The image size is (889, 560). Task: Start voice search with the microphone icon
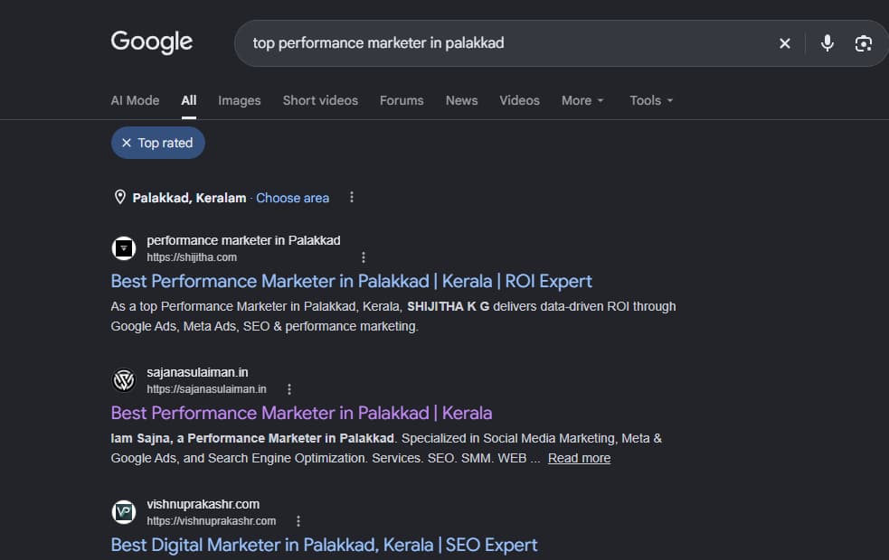tap(828, 43)
